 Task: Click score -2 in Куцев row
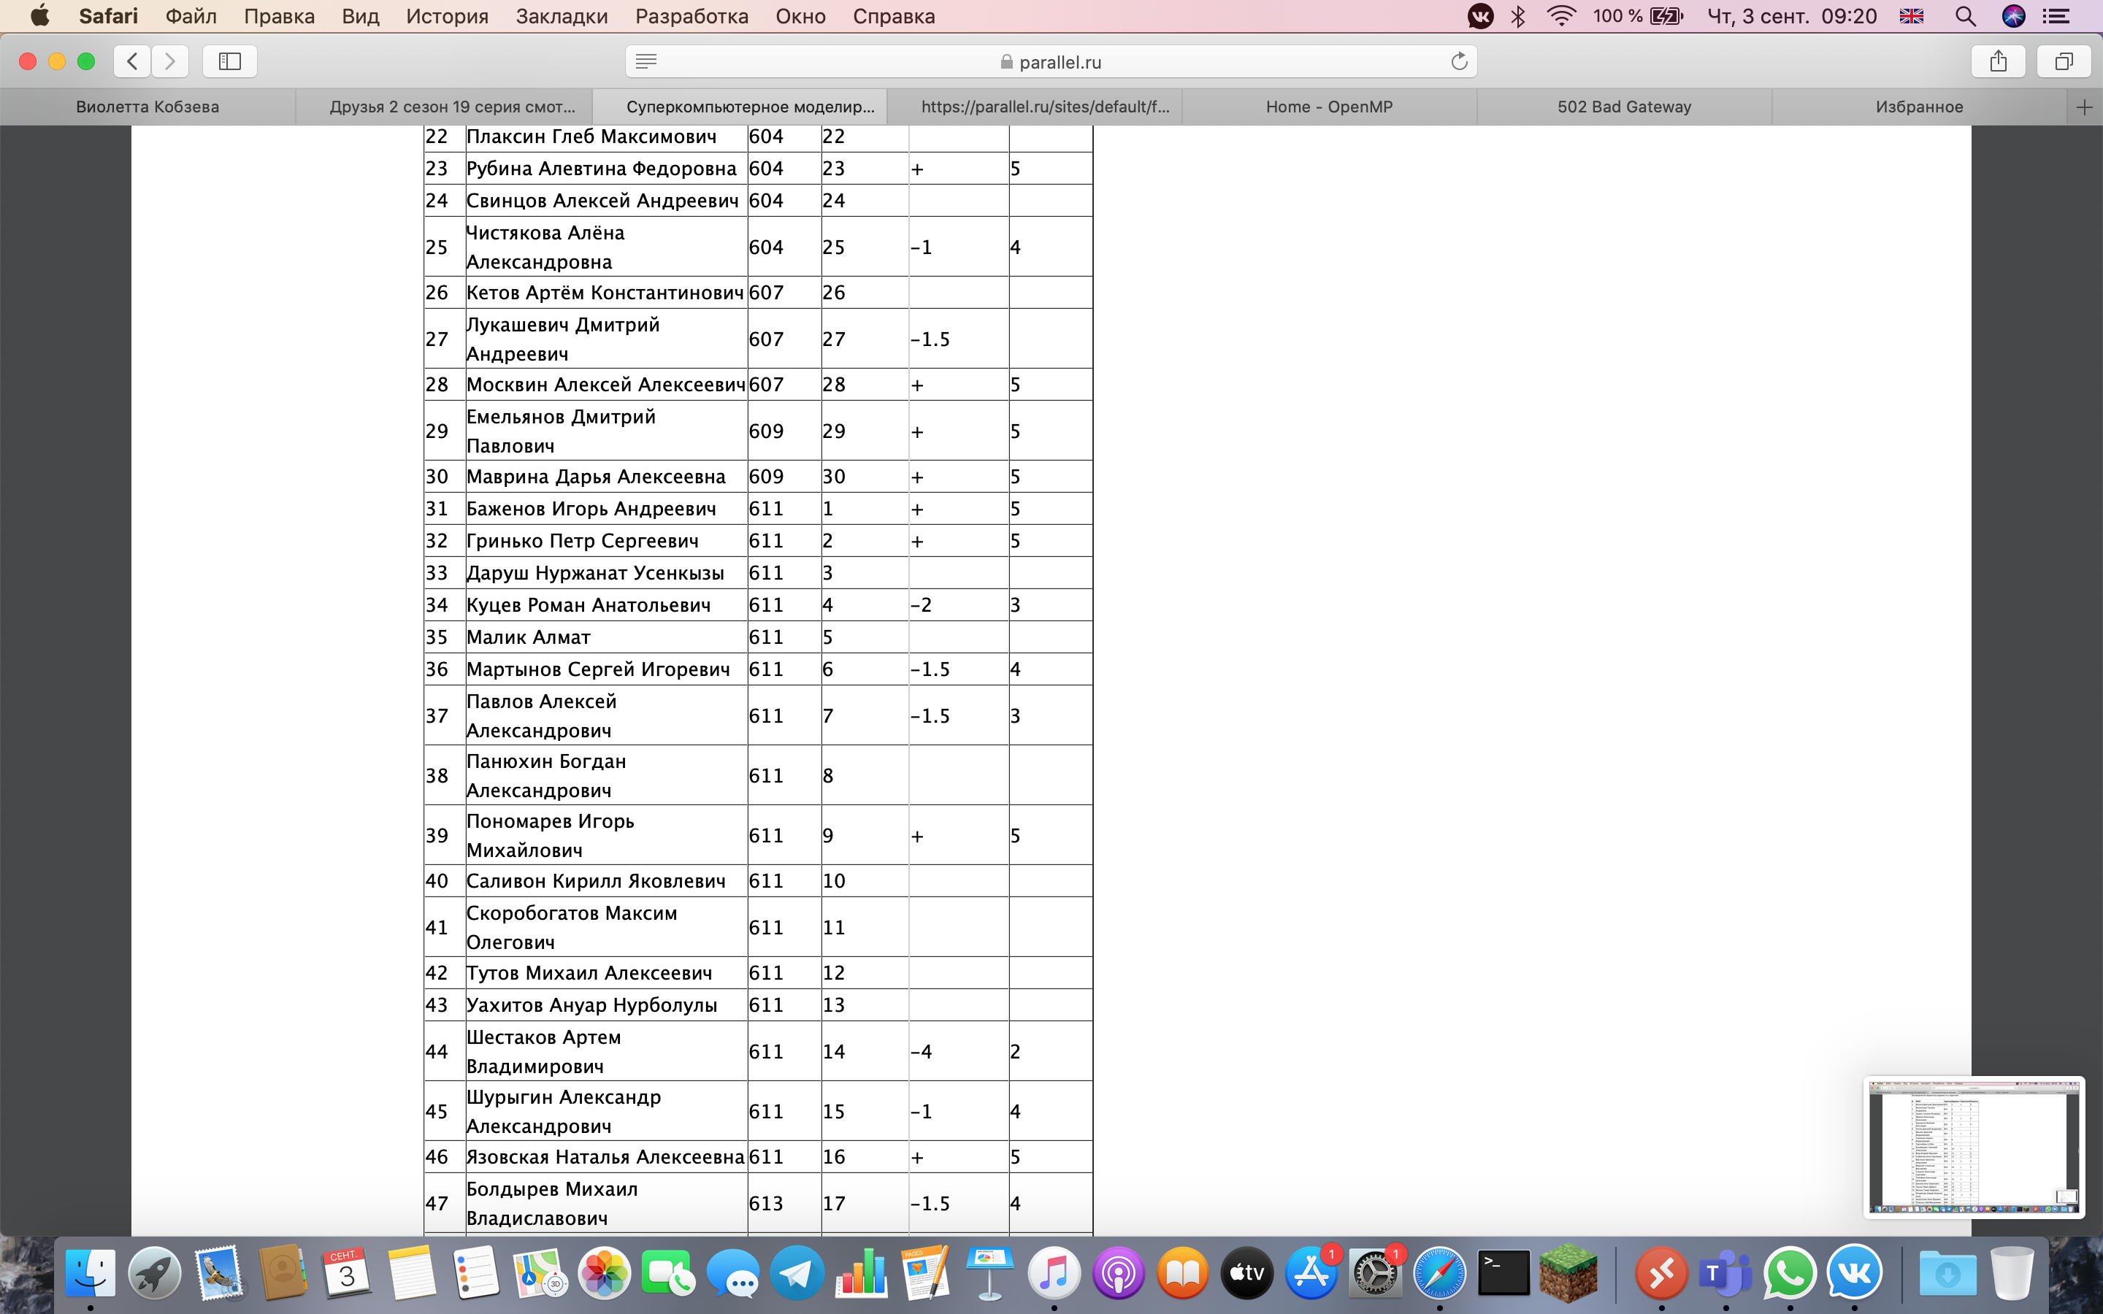click(x=921, y=605)
